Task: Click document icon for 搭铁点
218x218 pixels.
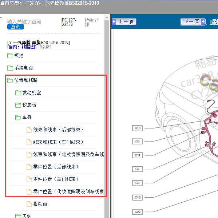Action: 29,204
